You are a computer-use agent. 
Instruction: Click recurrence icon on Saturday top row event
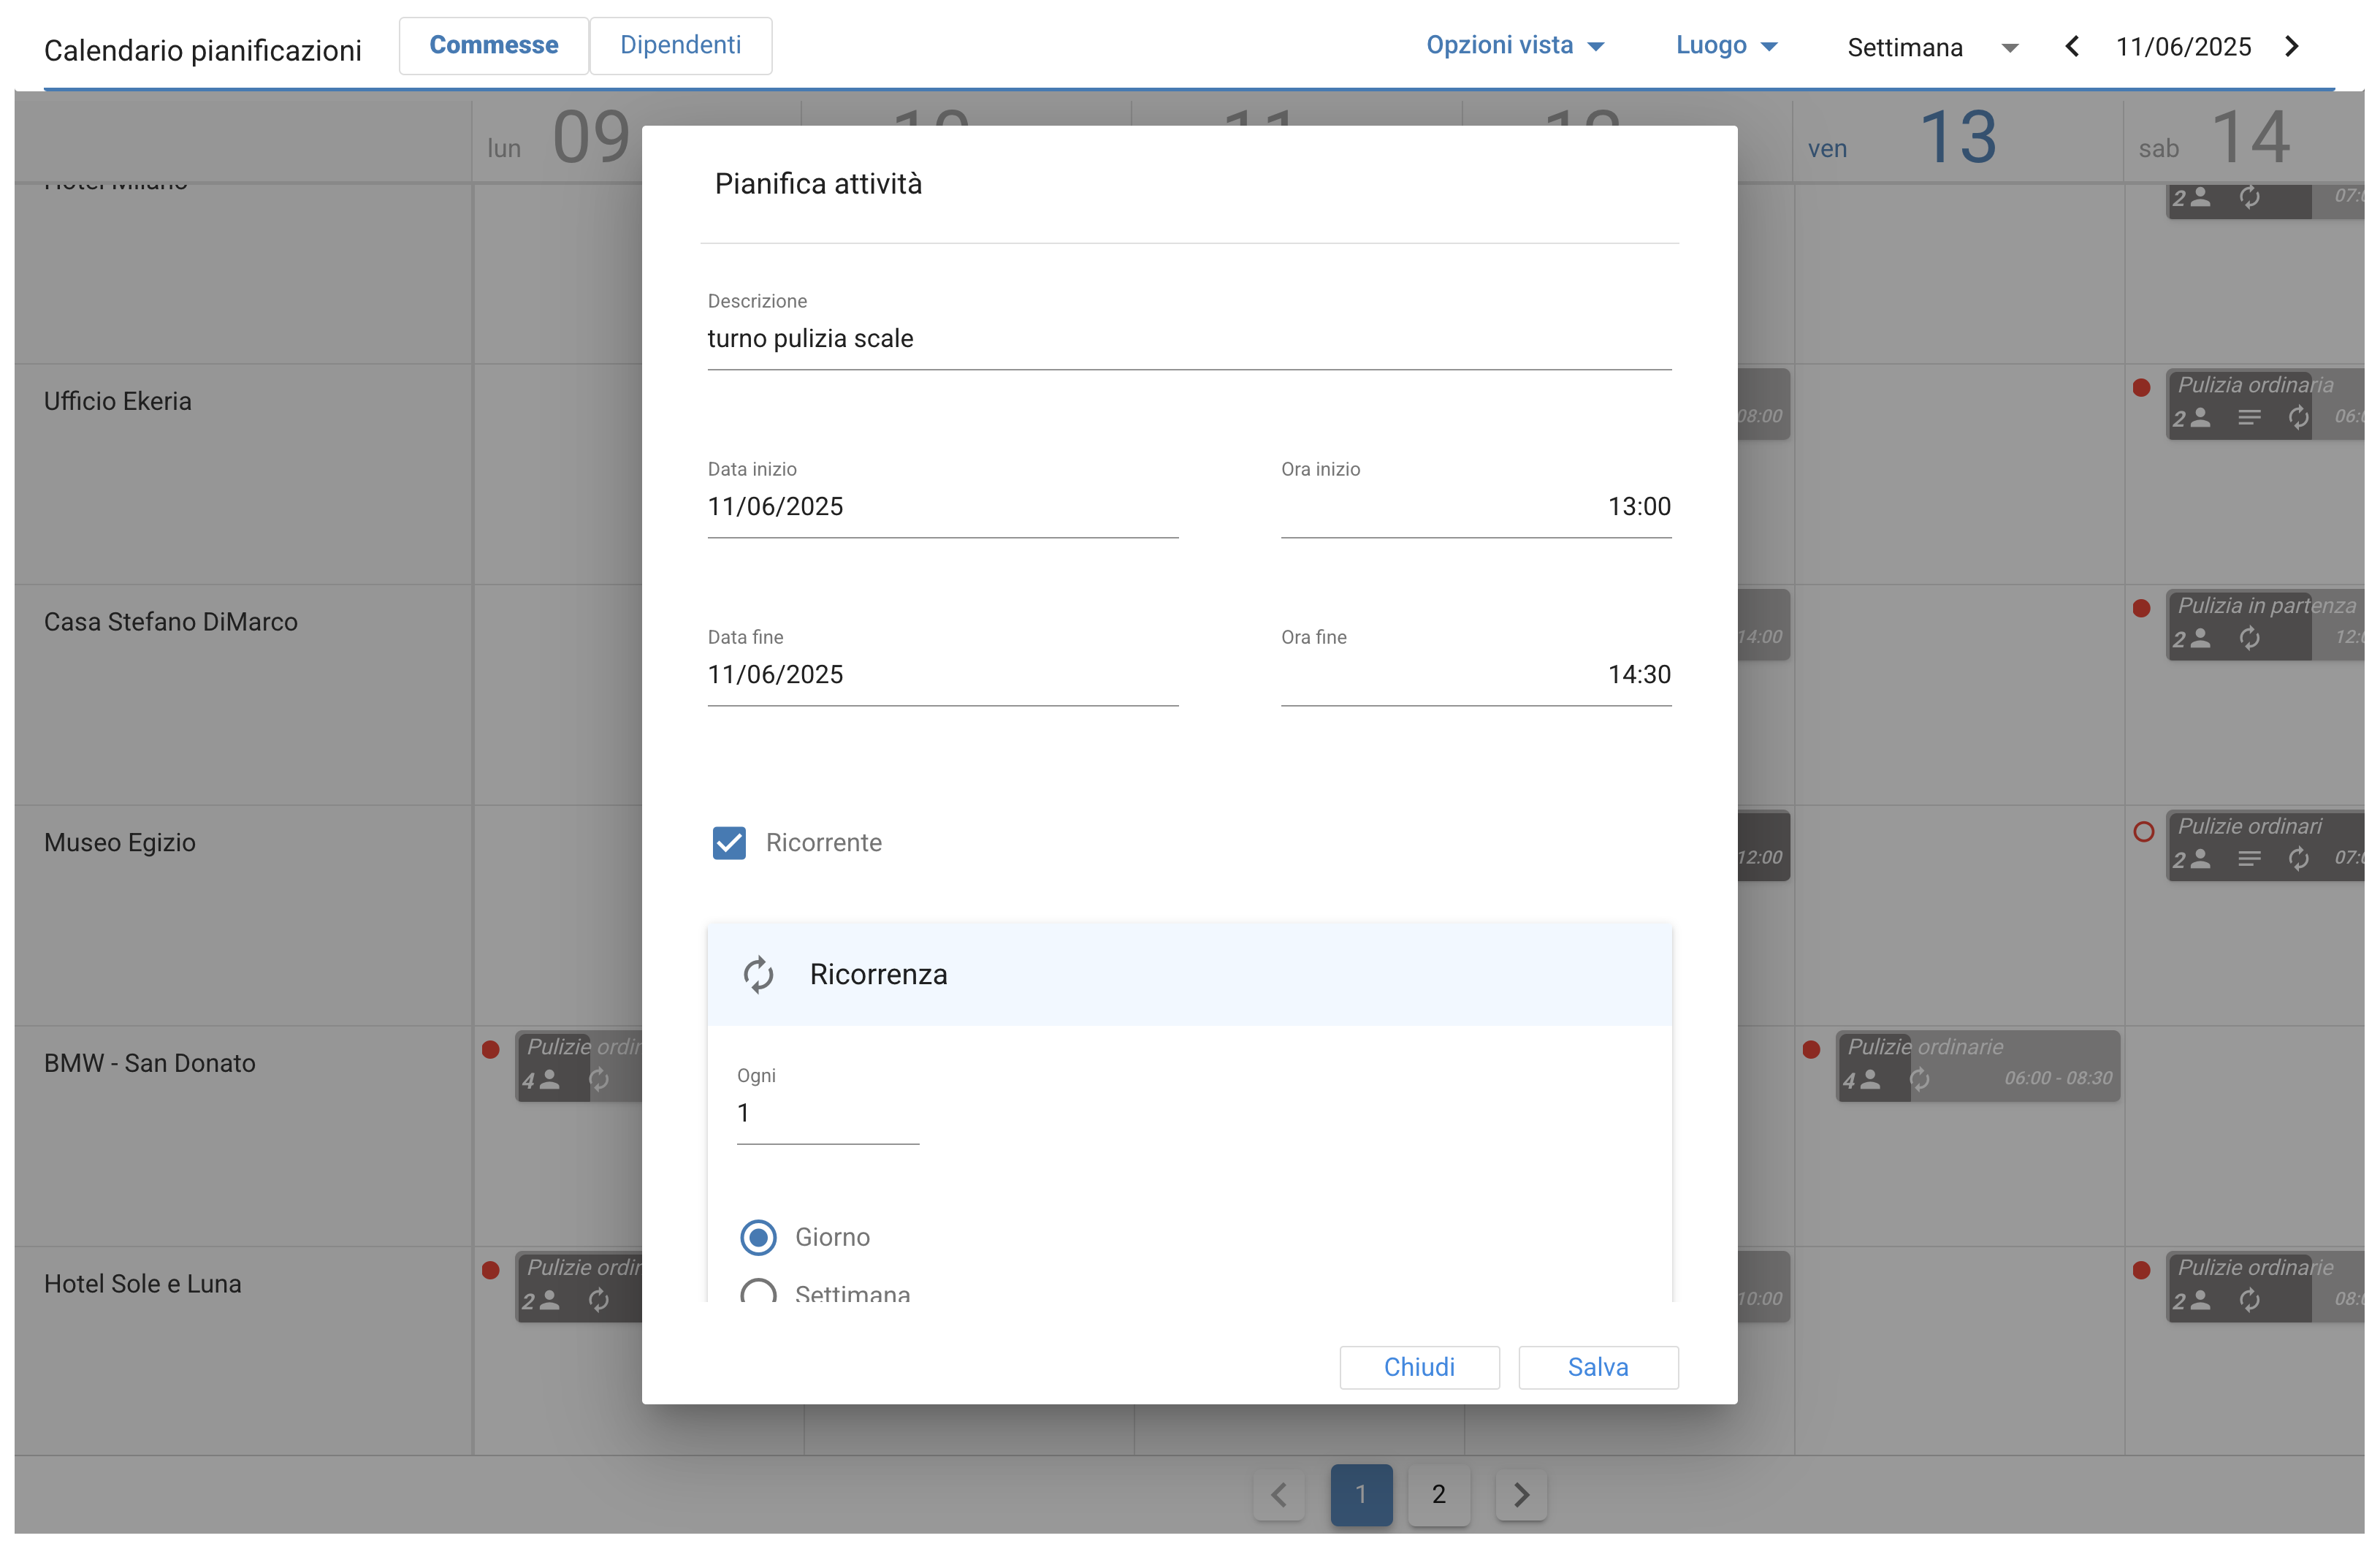pos(2249,198)
